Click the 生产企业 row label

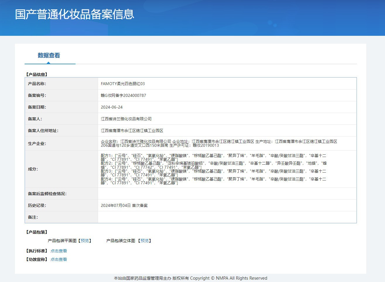37,143
